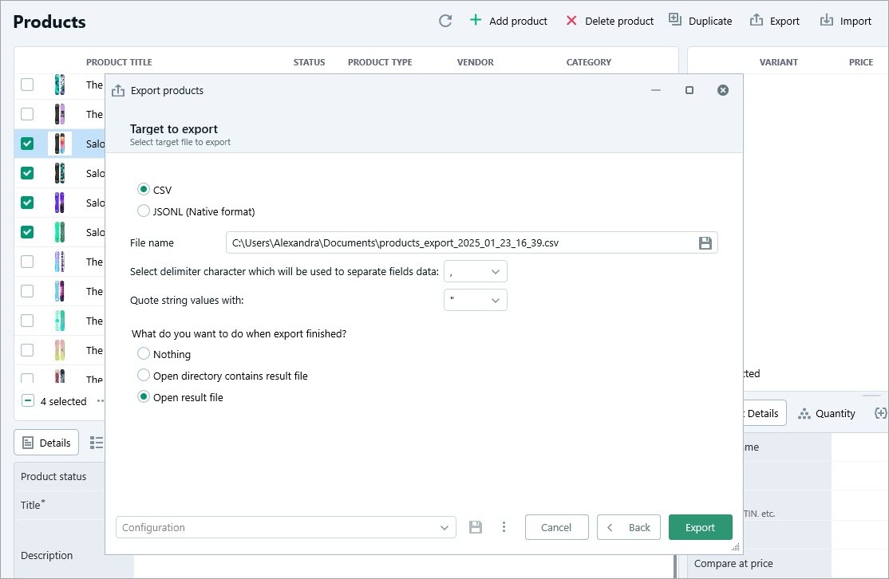Open the Details tab in variant panel

763,414
